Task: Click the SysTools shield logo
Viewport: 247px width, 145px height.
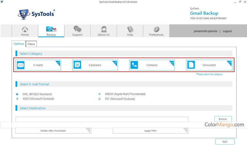Action: pyautogui.click(x=24, y=14)
